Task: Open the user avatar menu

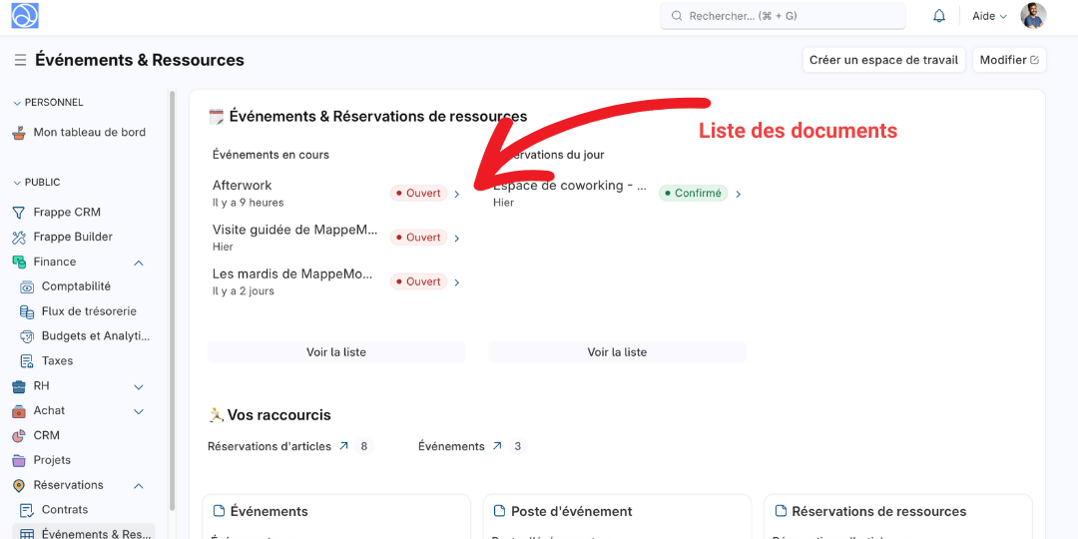Action: [x=1033, y=16]
